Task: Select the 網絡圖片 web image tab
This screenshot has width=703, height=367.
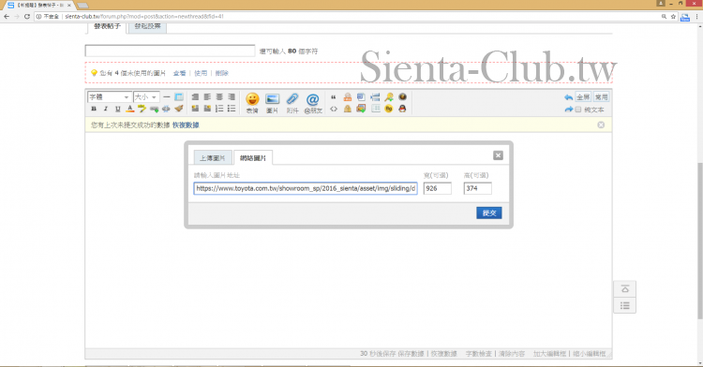Action: click(253, 158)
